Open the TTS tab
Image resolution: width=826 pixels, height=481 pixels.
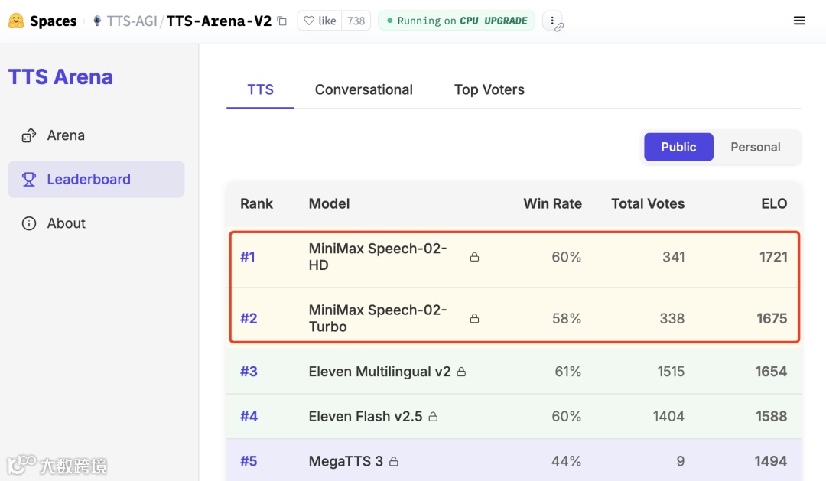tap(260, 89)
